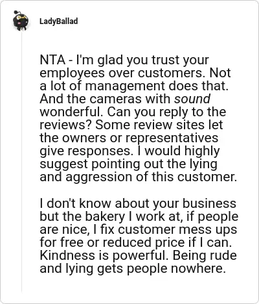Click LadyBallad's Snoo avatar icon
259x304 pixels.
21,21
